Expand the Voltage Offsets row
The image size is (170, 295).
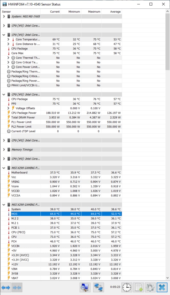pyautogui.click(x=8, y=108)
